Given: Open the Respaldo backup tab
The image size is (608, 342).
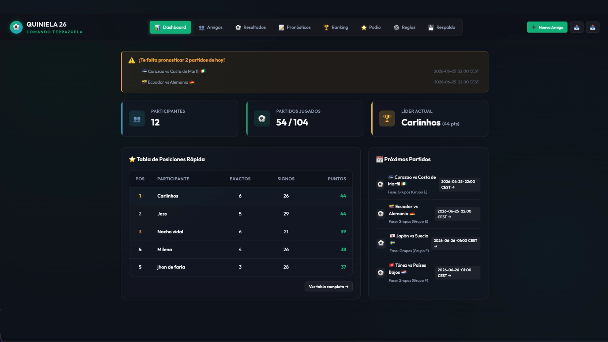Looking at the screenshot, I should click(442, 27).
